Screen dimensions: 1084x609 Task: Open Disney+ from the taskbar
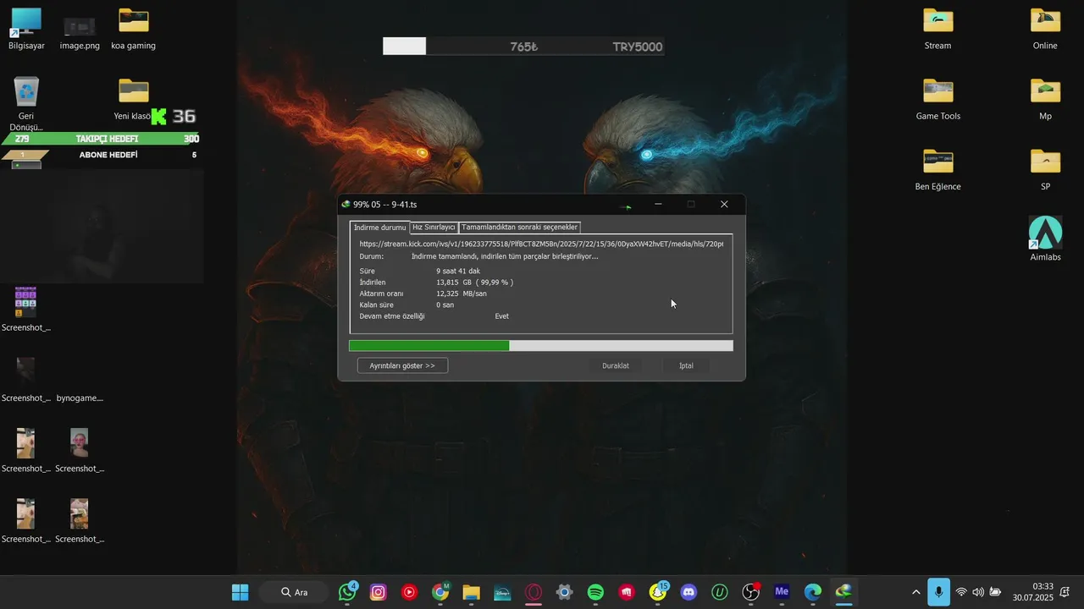click(x=502, y=592)
